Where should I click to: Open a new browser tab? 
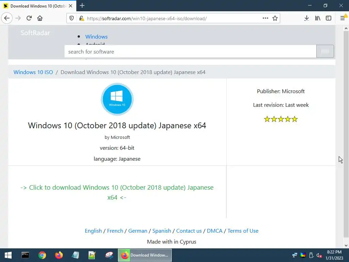pos(82,5)
